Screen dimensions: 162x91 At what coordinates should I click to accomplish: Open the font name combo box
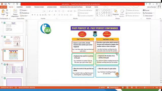point(37,11)
